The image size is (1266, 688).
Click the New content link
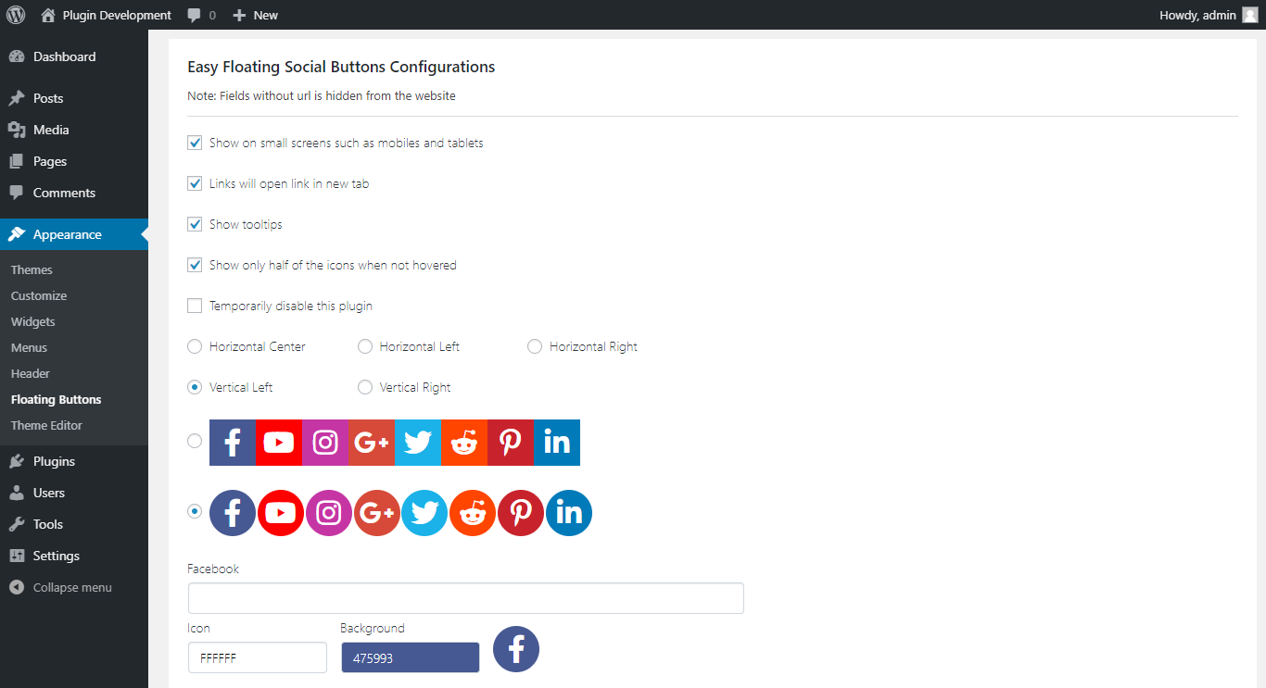pos(255,15)
